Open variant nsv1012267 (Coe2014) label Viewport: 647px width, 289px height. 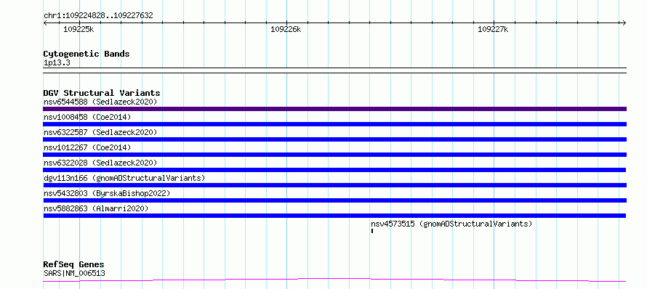87,147
